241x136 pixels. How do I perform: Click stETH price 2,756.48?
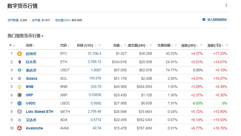point(94,111)
